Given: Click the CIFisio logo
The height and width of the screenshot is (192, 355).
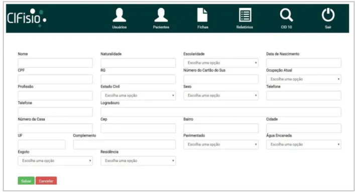Looking at the screenshot, I should click(x=27, y=18).
